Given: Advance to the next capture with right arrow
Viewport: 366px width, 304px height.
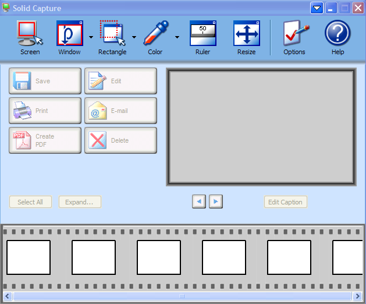Looking at the screenshot, I should [x=216, y=202].
